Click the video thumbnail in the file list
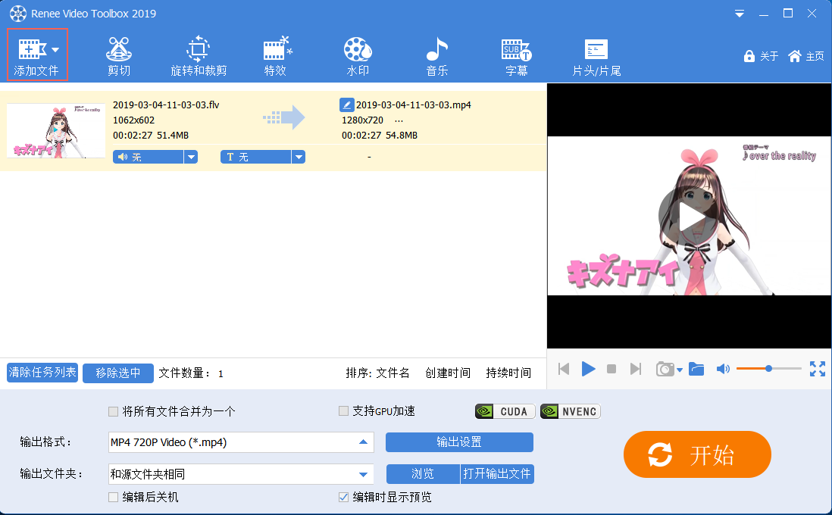The height and width of the screenshot is (515, 832). [x=56, y=131]
